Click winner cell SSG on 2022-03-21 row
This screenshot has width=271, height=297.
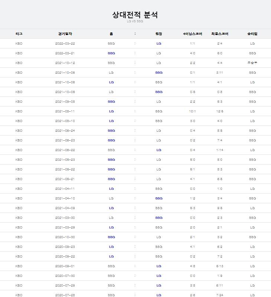click(252, 53)
